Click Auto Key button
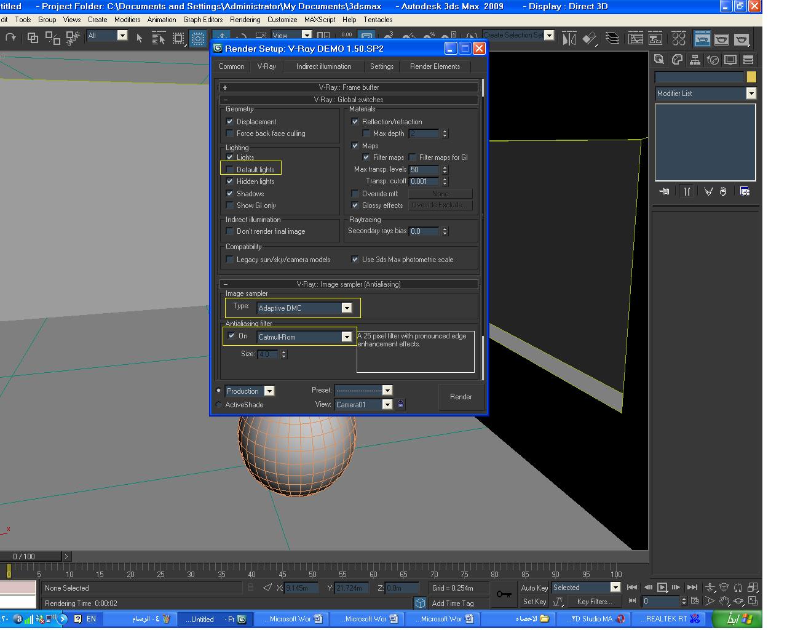 tap(534, 588)
